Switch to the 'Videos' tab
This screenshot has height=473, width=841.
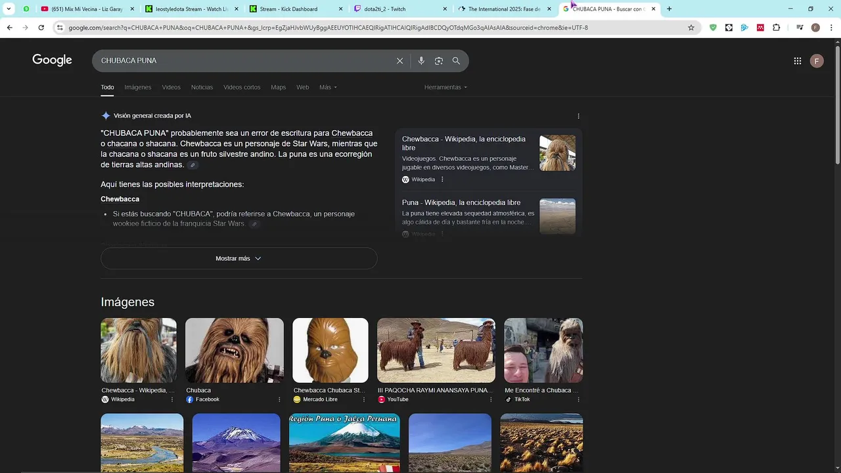pyautogui.click(x=171, y=87)
